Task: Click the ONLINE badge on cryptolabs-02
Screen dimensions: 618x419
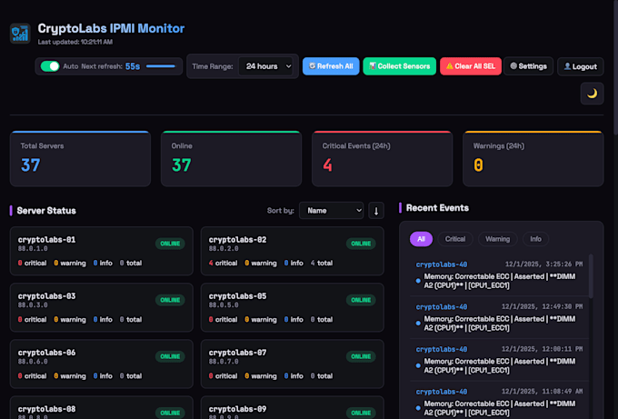Action: point(361,244)
